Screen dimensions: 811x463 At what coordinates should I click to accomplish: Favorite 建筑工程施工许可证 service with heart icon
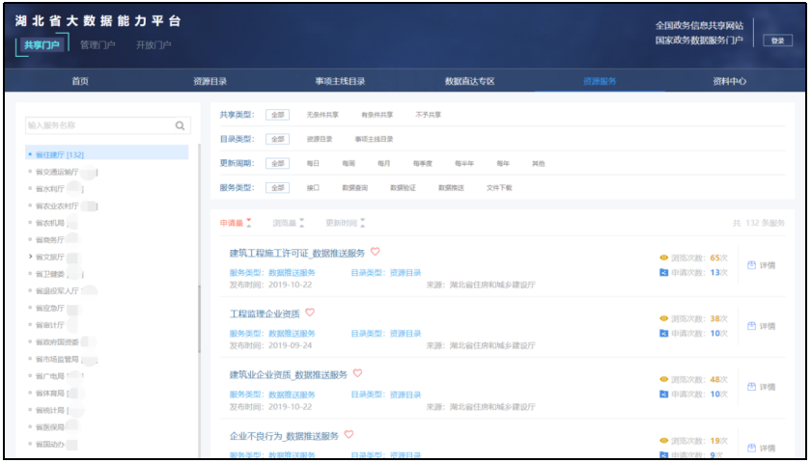tap(376, 252)
